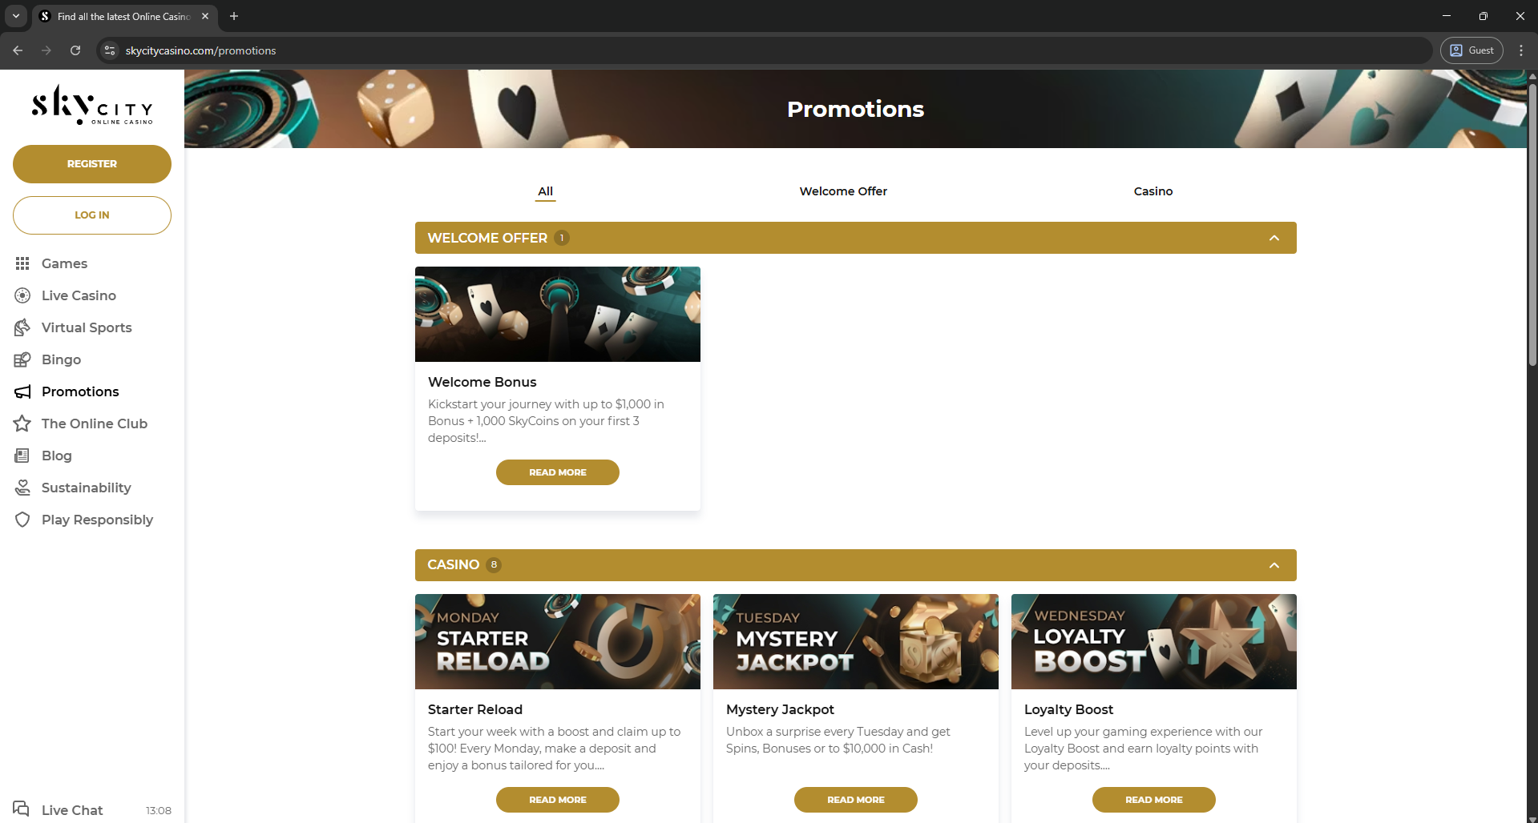This screenshot has width=1538, height=823.
Task: Collapse the Casino section chevron
Action: click(1274, 565)
